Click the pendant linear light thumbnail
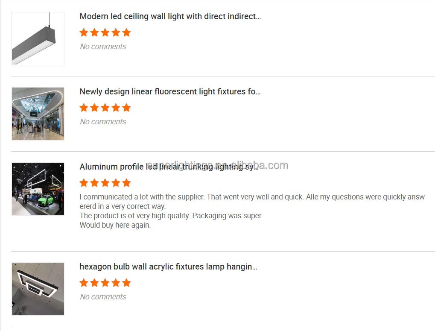This screenshot has width=435, height=331. pyautogui.click(x=38, y=38)
